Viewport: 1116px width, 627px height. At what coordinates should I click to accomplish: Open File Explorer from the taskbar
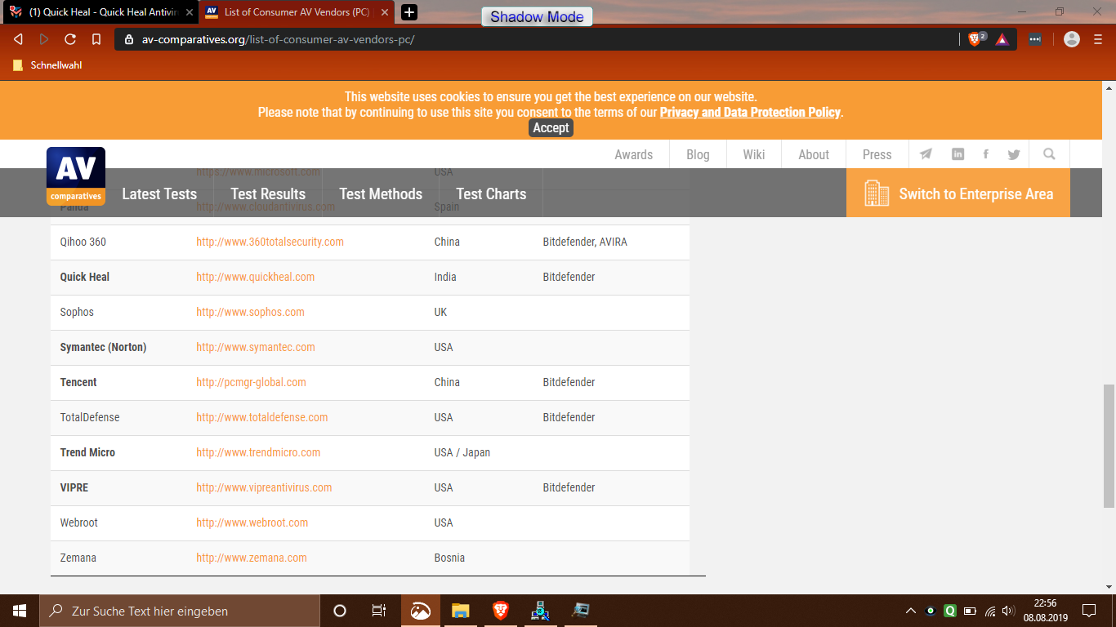click(461, 611)
